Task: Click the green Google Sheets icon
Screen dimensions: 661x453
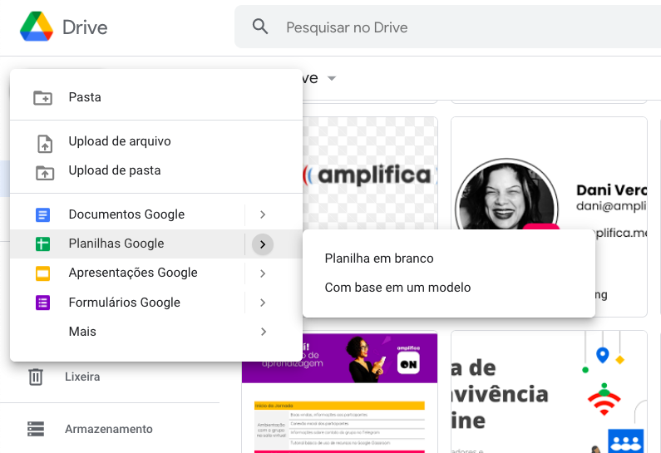Action: pos(42,244)
